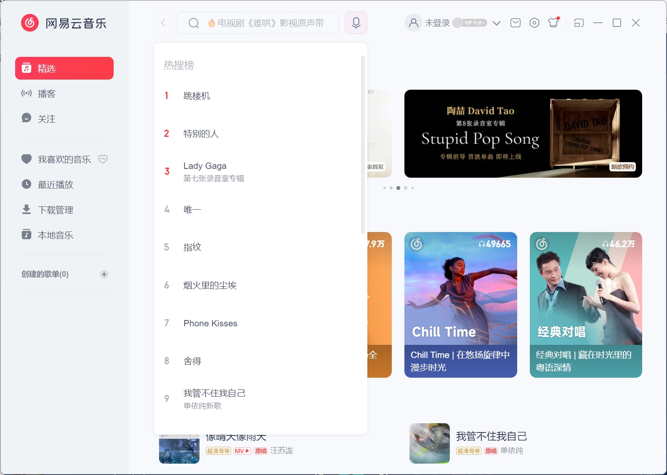Open the song title 我管不住我自己

point(492,436)
